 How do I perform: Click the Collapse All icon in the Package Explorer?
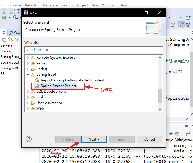click(x=4, y=40)
